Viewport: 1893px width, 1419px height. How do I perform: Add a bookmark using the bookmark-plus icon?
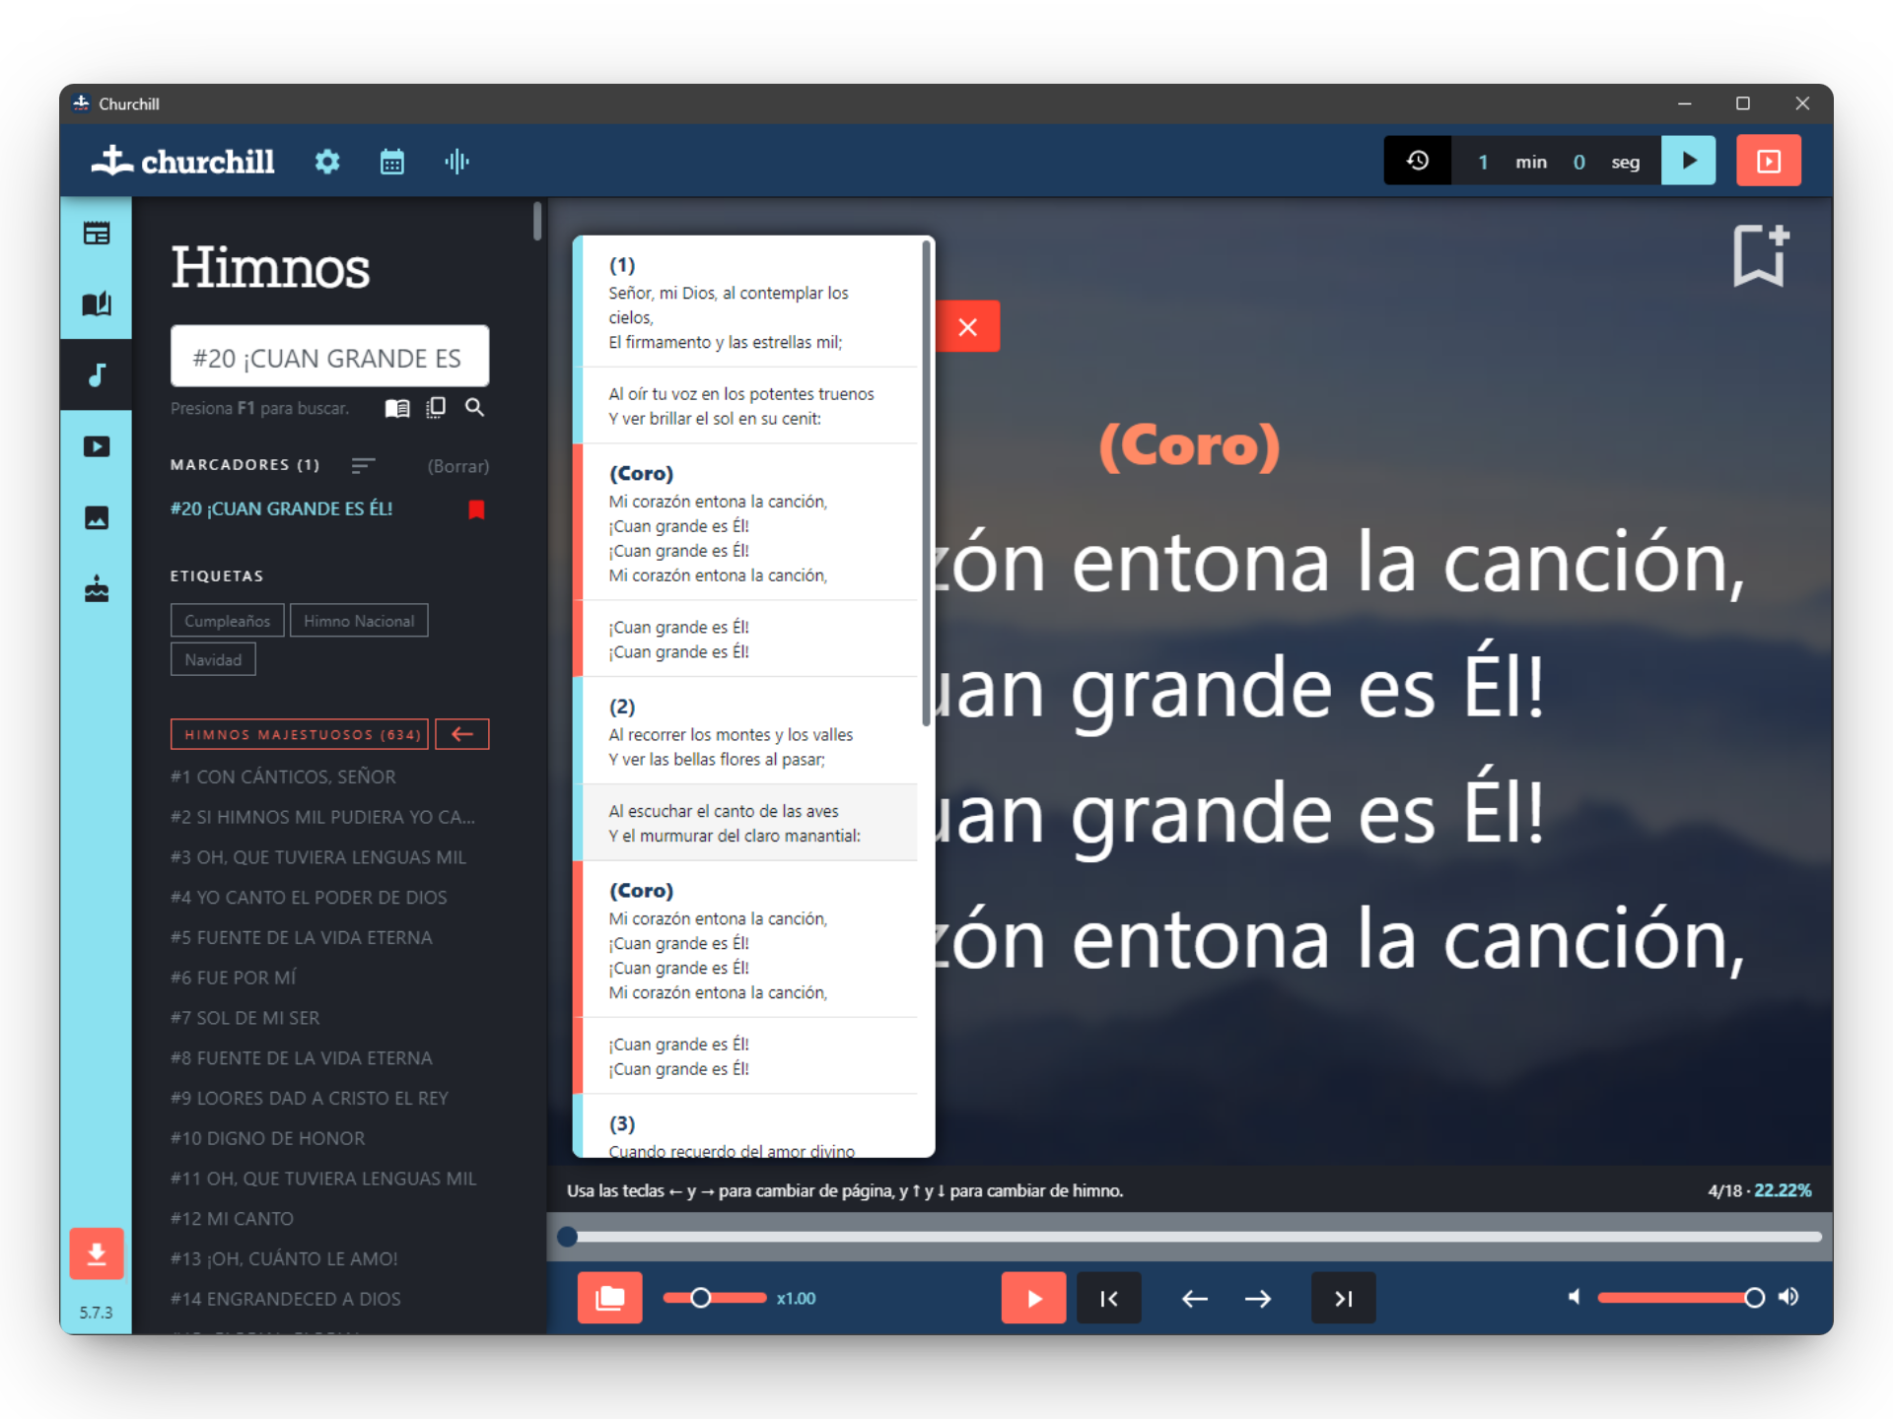[1760, 255]
